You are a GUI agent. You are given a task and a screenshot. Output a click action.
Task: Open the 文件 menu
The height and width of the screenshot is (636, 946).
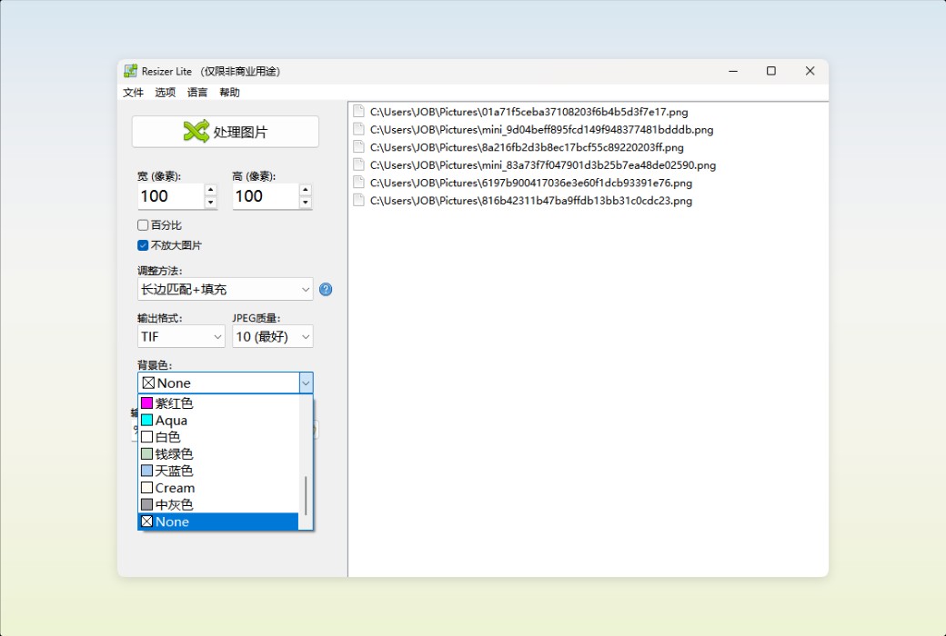(133, 92)
